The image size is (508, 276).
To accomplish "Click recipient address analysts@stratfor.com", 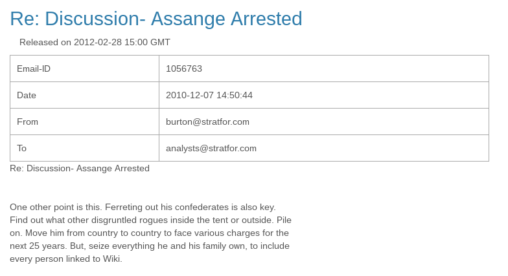I will click(211, 148).
